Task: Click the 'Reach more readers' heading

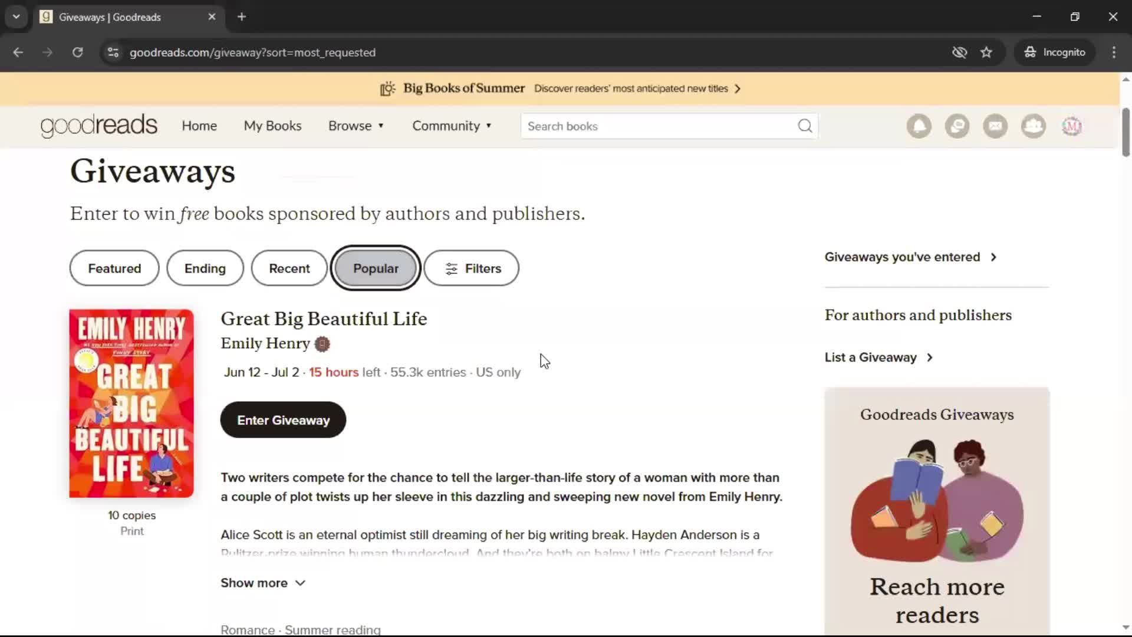Action: [937, 600]
